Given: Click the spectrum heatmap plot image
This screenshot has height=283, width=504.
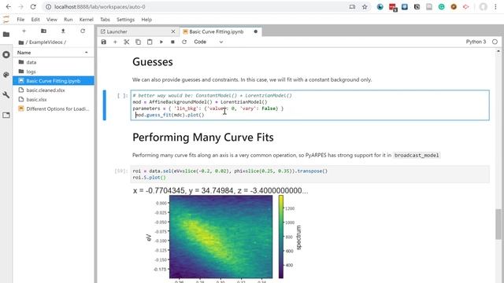Looking at the screenshot, I should point(220,237).
